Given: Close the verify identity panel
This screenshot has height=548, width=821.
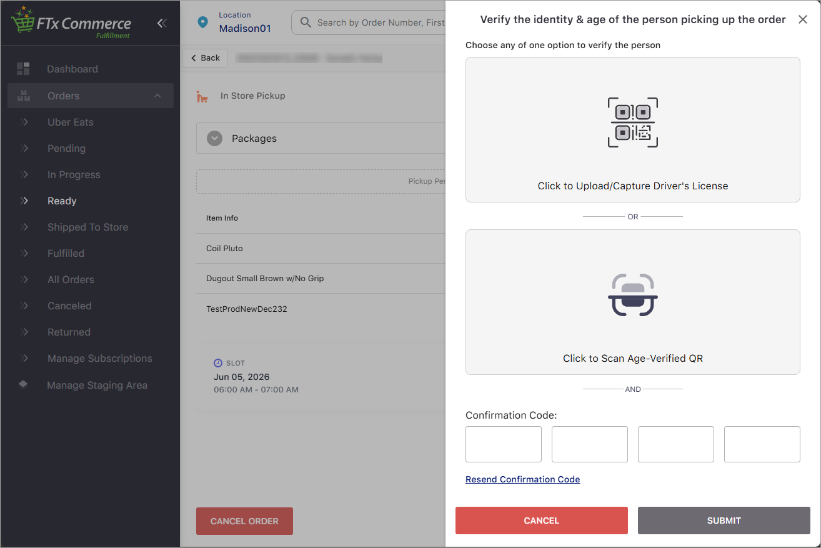Looking at the screenshot, I should 803,19.
